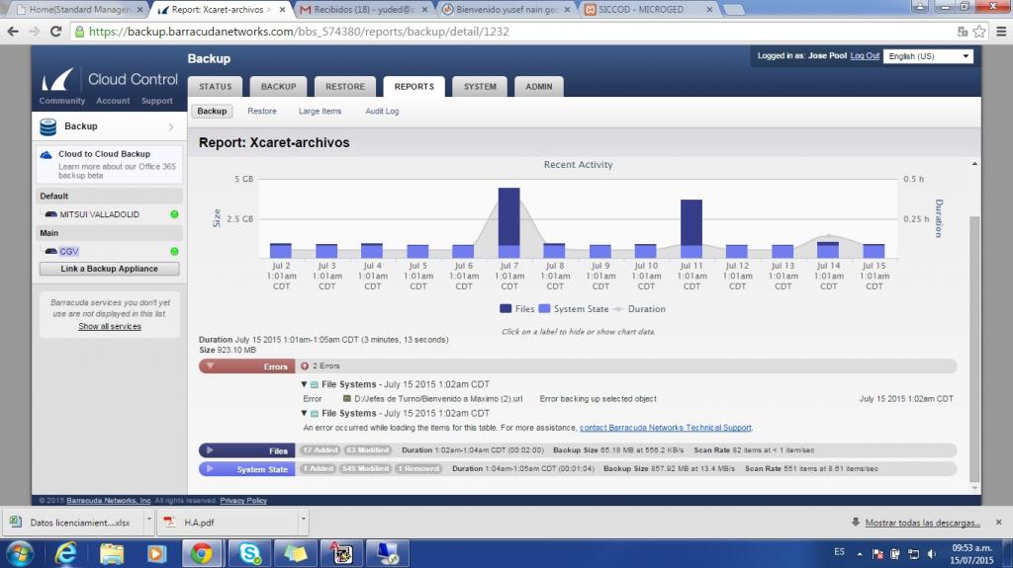Click the Backup database icon in sidebar
The width and height of the screenshot is (1013, 568).
pyautogui.click(x=47, y=126)
